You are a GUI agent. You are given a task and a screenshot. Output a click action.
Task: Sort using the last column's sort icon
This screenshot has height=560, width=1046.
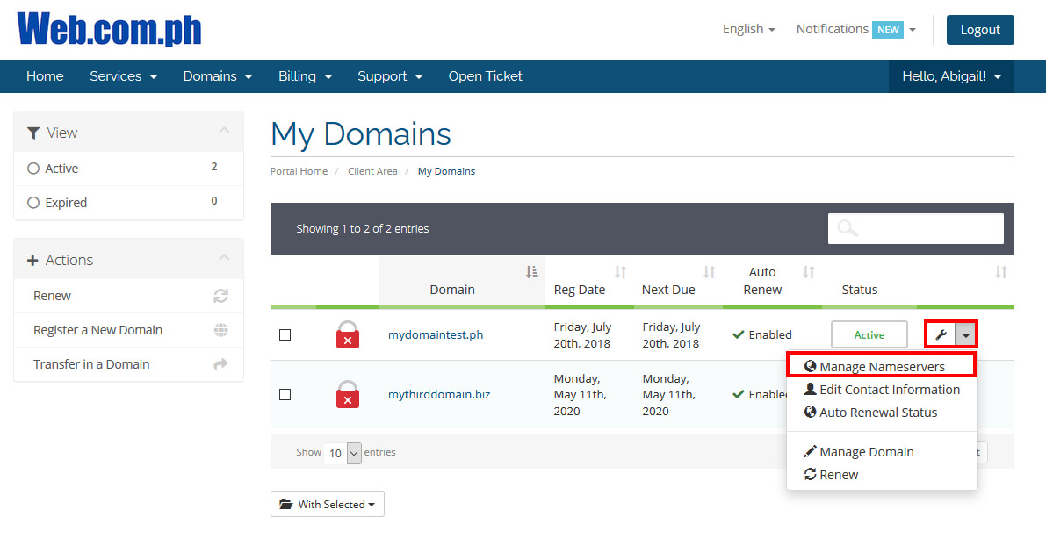(1001, 272)
